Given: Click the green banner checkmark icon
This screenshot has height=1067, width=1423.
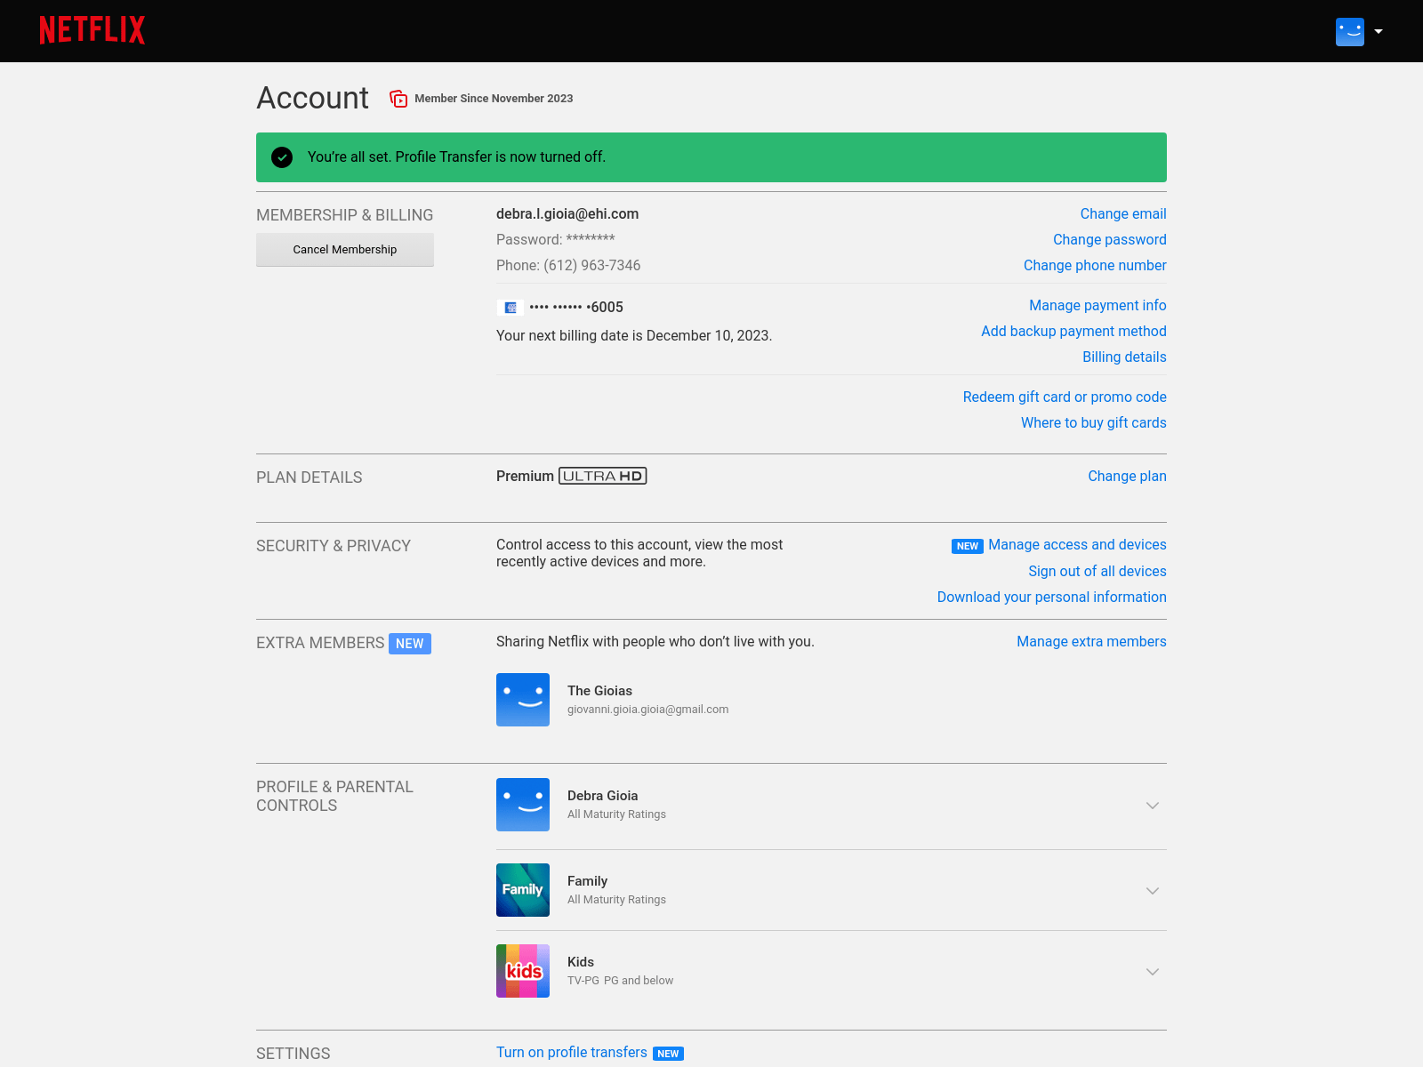Looking at the screenshot, I should [x=282, y=157].
